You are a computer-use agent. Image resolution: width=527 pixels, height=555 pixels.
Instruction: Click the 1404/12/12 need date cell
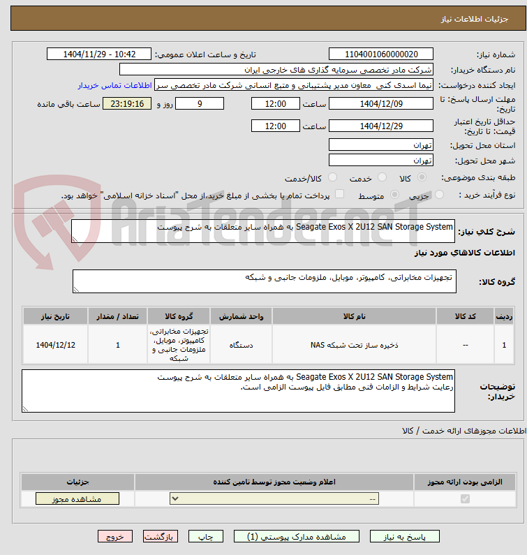point(55,345)
